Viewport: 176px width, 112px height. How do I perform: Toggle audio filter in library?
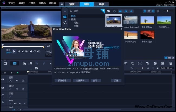point(131,11)
